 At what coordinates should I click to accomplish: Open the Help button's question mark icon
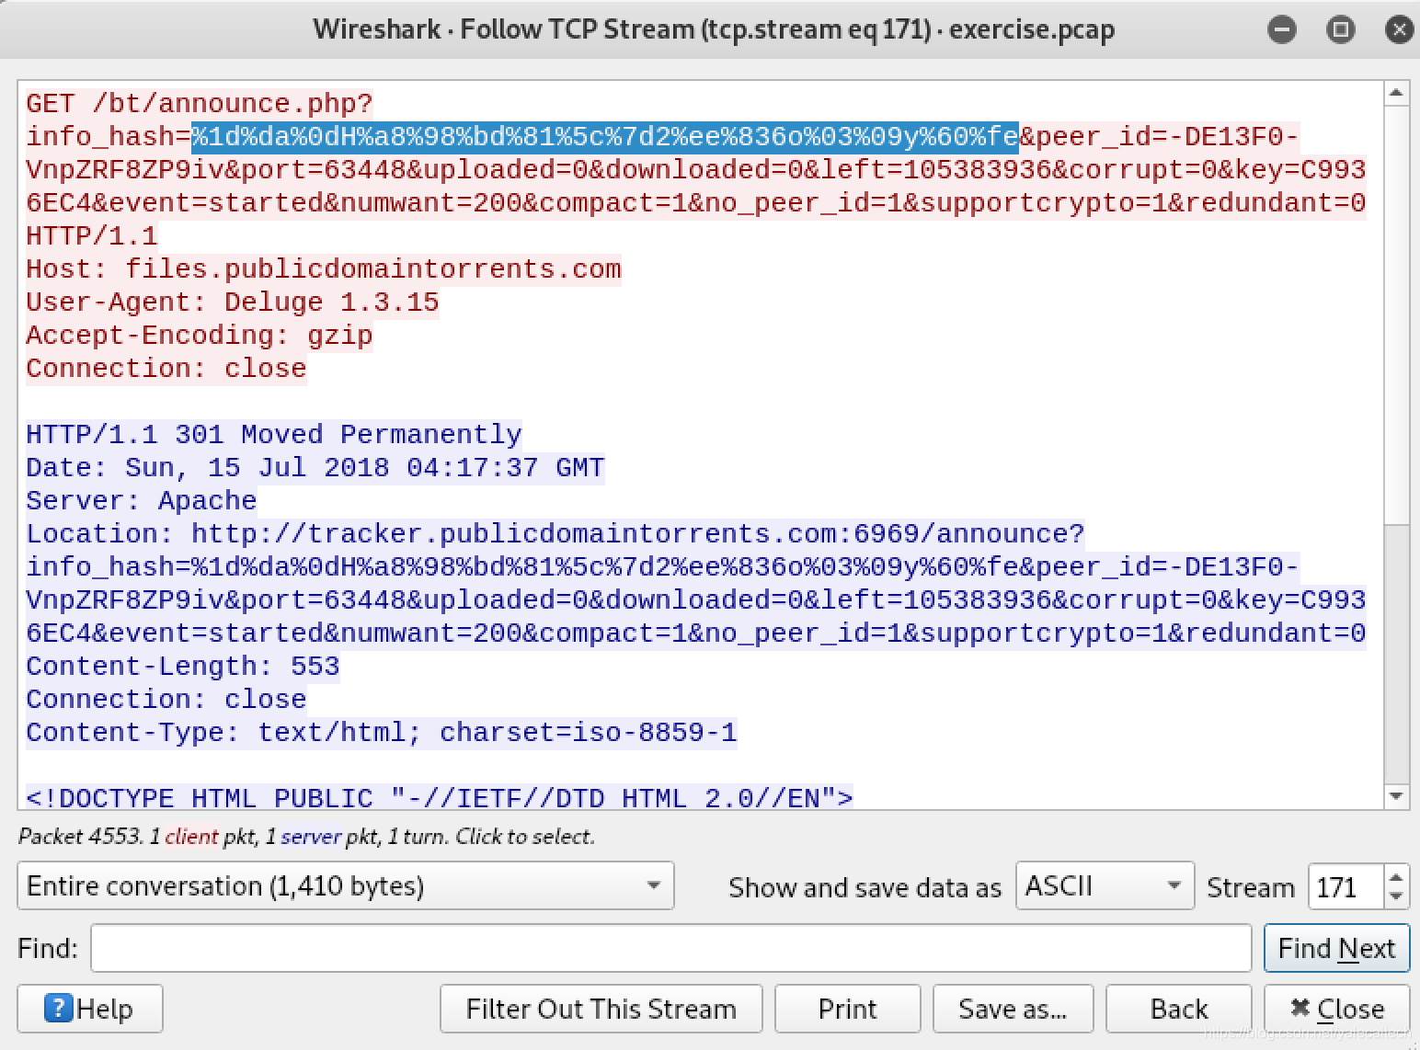[x=58, y=1009]
